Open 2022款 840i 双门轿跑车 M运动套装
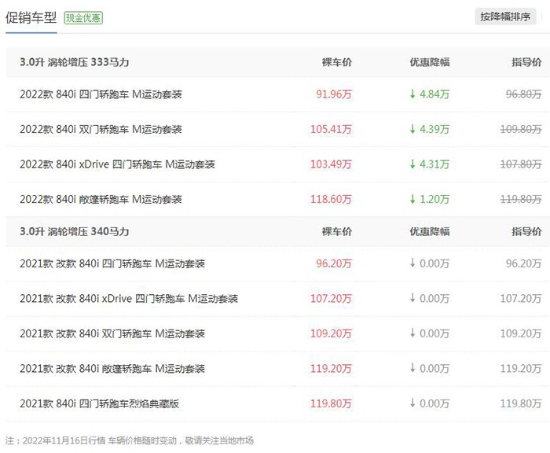550x453 pixels. pyautogui.click(x=101, y=129)
